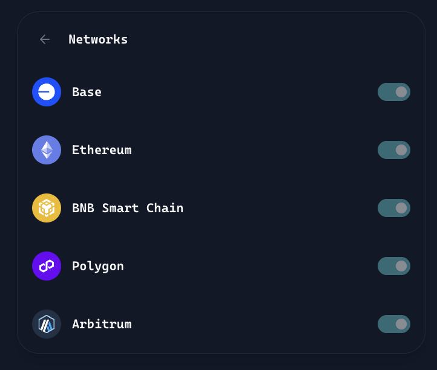Click the Networks header title

click(98, 39)
